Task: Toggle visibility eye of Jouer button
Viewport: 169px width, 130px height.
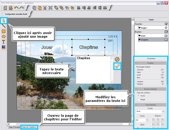Action: click(139, 36)
